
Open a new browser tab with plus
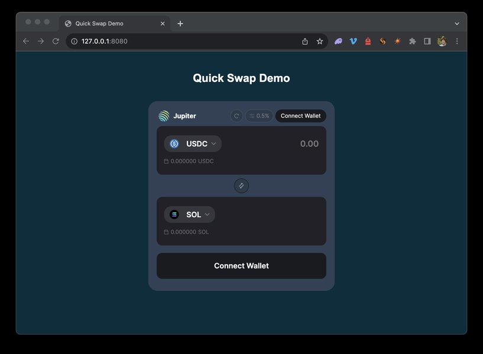pyautogui.click(x=180, y=24)
